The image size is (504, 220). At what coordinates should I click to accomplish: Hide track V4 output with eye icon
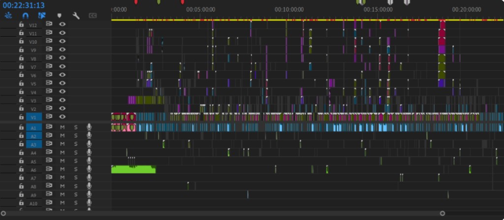click(x=62, y=92)
